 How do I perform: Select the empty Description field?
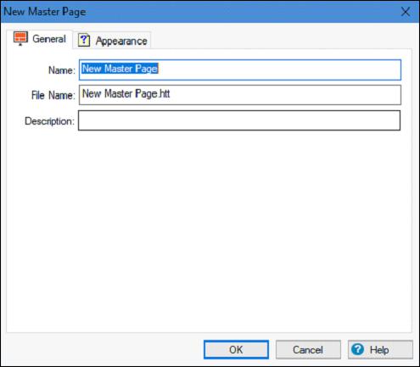(x=239, y=120)
